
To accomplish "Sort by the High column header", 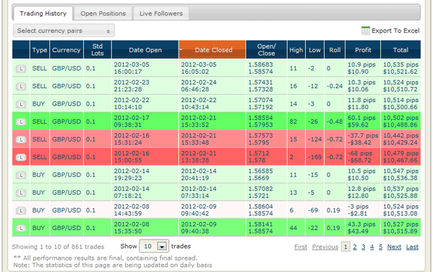I will click(x=296, y=49).
